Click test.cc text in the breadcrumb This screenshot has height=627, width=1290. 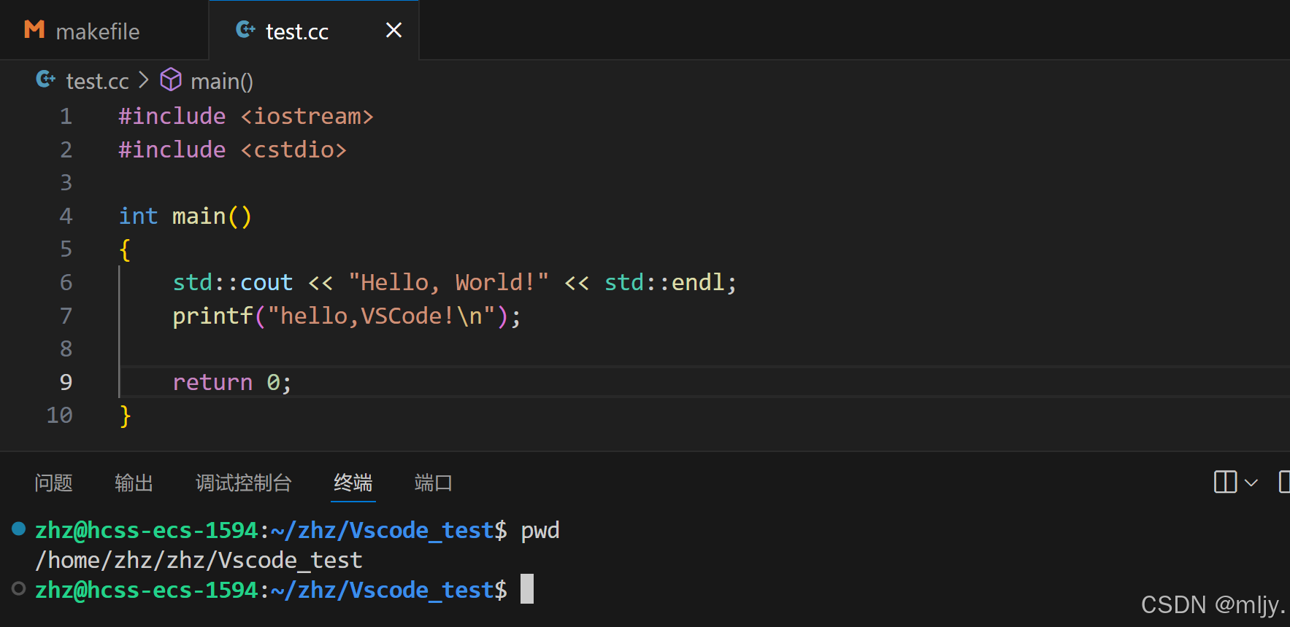pyautogui.click(x=97, y=81)
